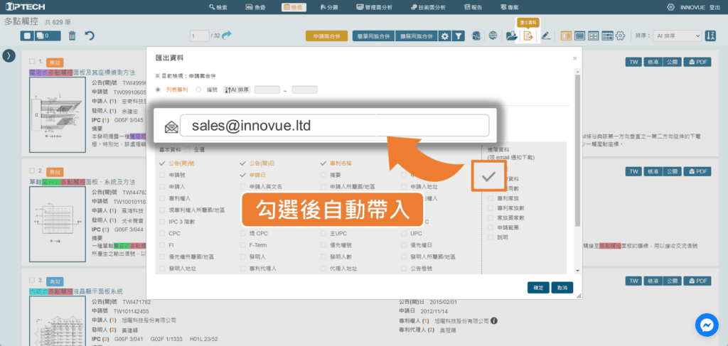Click the pencil edit icon in toolbar
This screenshot has height=346, width=728.
click(x=545, y=36)
